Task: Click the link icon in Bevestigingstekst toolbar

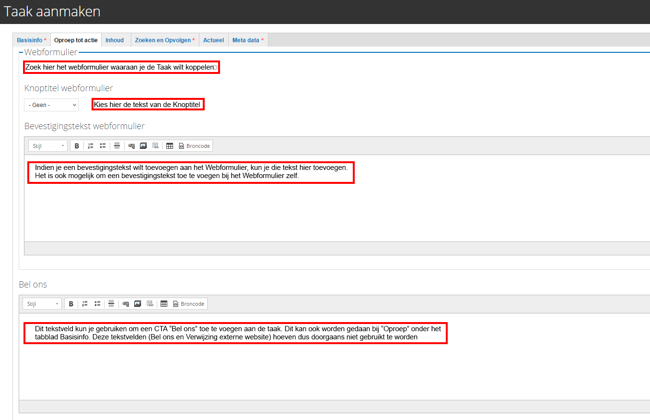Action: tap(131, 146)
